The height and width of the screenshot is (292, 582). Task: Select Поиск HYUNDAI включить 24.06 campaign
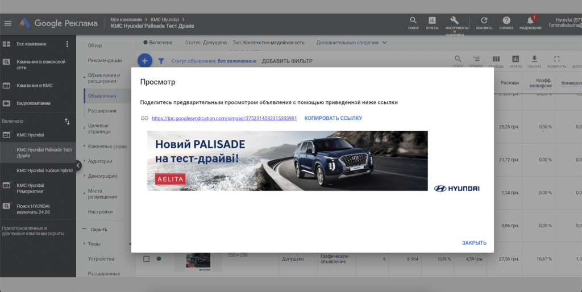click(x=33, y=209)
